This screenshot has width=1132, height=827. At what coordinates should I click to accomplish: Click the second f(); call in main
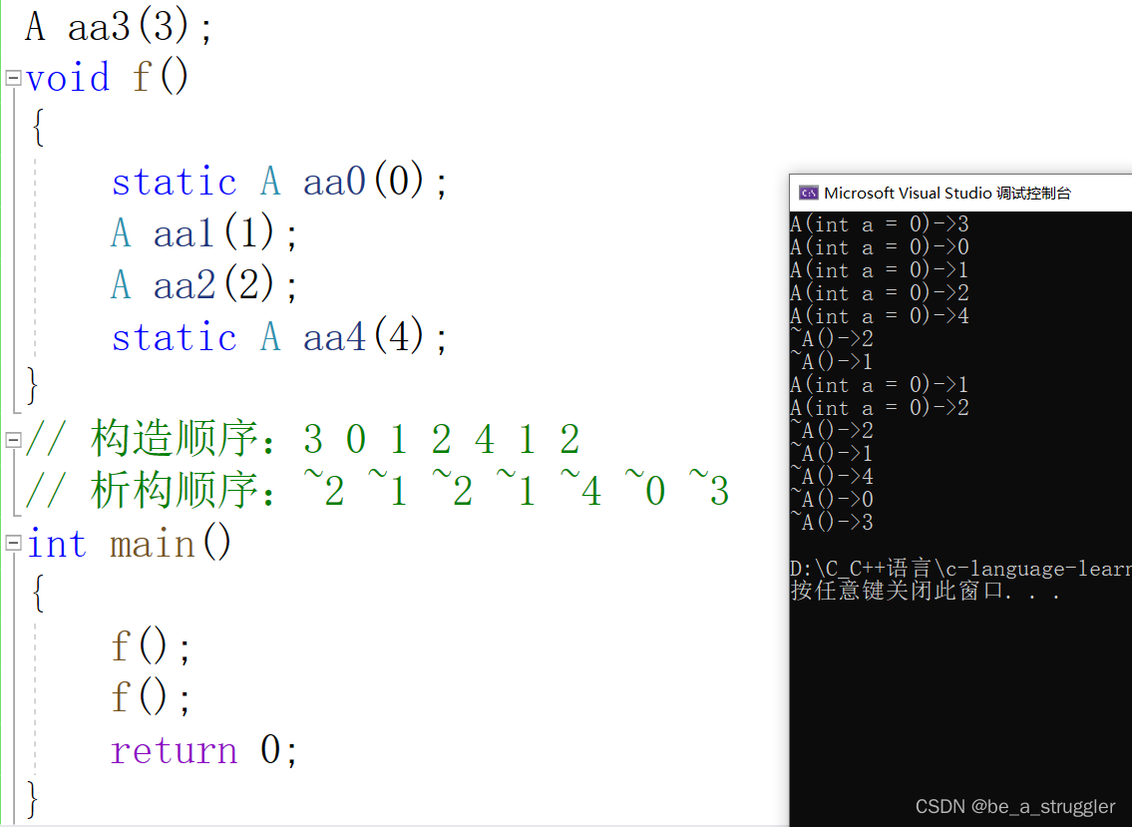(x=152, y=697)
